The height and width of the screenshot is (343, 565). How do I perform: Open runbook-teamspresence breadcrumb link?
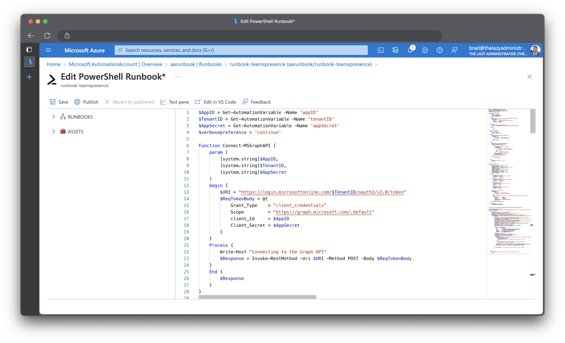[x=301, y=64]
